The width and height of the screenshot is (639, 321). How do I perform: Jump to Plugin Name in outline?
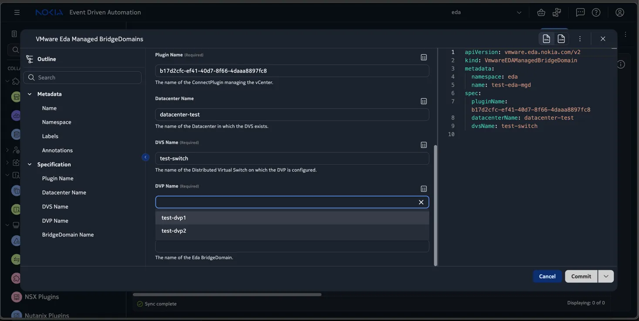tap(57, 178)
